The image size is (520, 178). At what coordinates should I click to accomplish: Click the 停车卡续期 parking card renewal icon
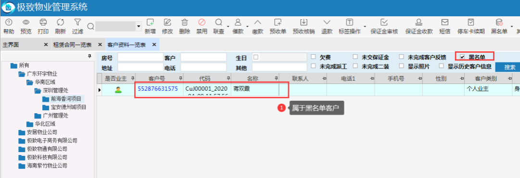click(x=471, y=23)
